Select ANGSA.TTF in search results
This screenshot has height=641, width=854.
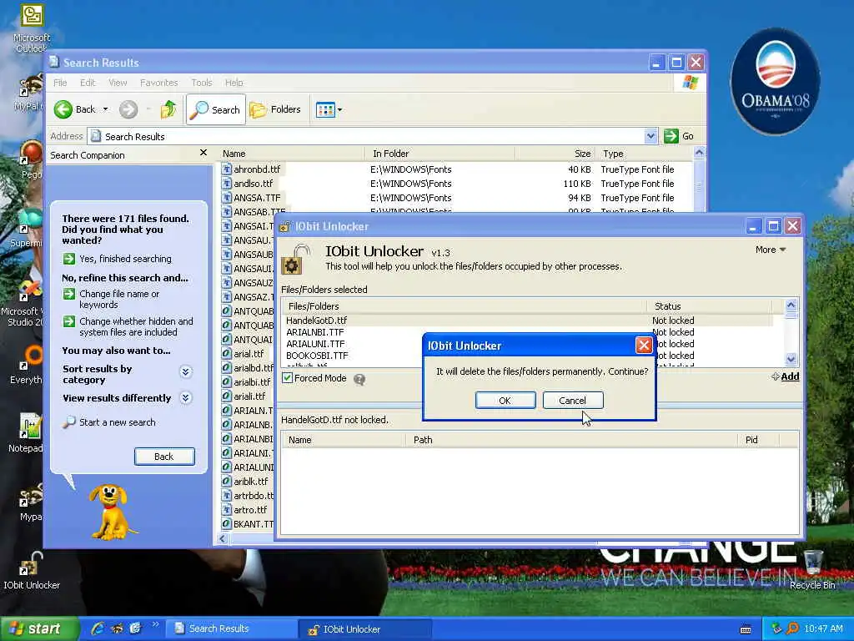(x=257, y=198)
